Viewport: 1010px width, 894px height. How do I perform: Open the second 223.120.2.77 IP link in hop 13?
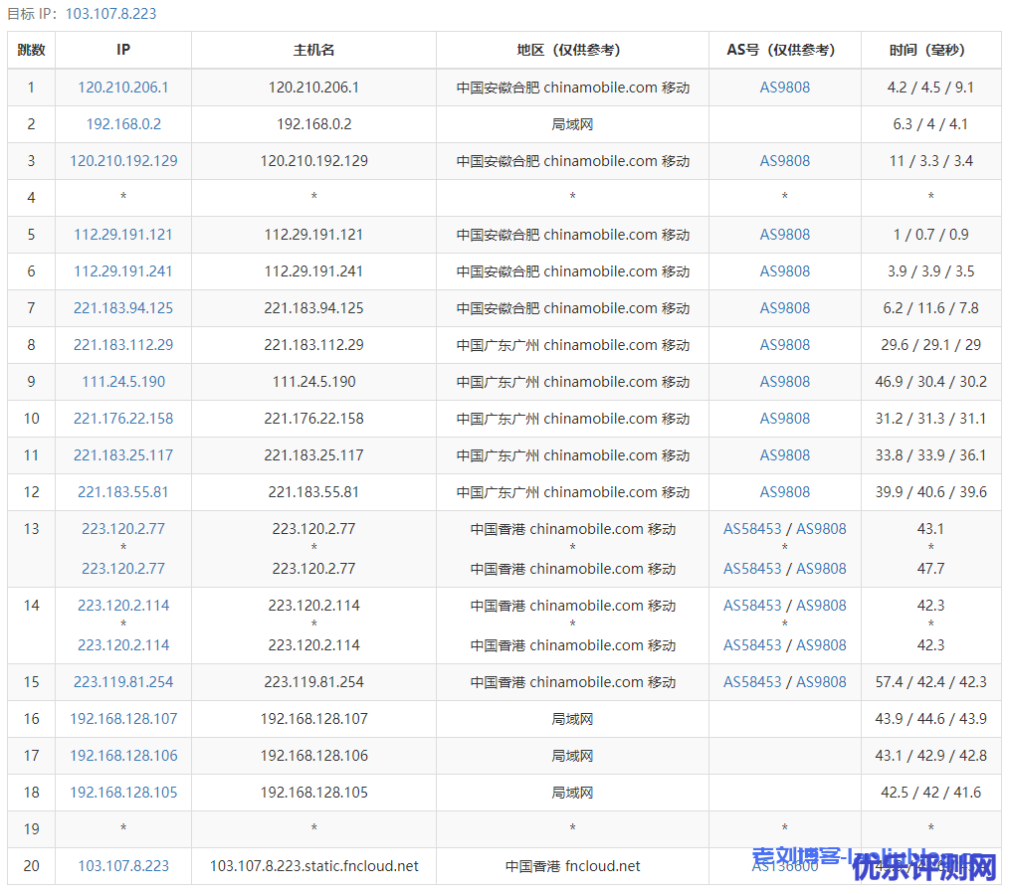[123, 569]
